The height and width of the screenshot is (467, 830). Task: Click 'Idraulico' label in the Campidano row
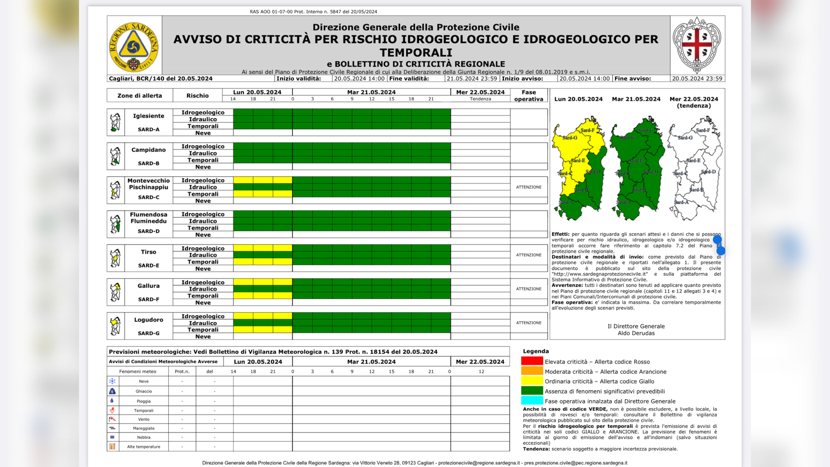(x=203, y=153)
